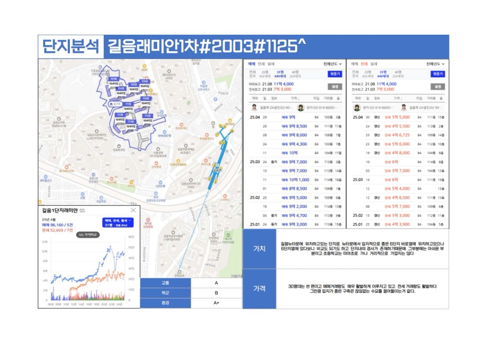Click the 신협 credit union marker

82,195
